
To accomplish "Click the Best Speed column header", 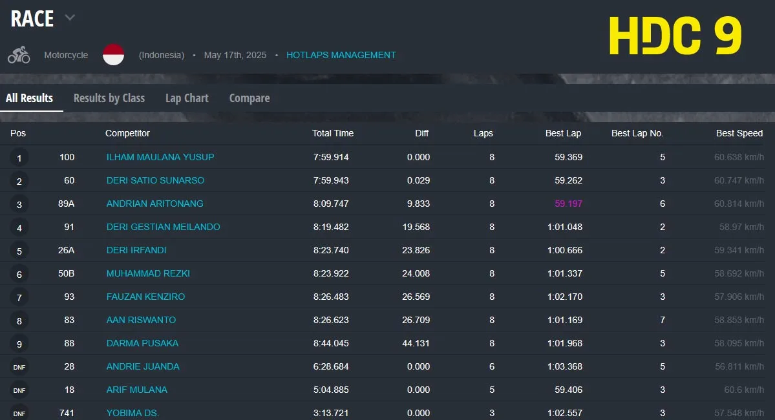I will 739,133.
